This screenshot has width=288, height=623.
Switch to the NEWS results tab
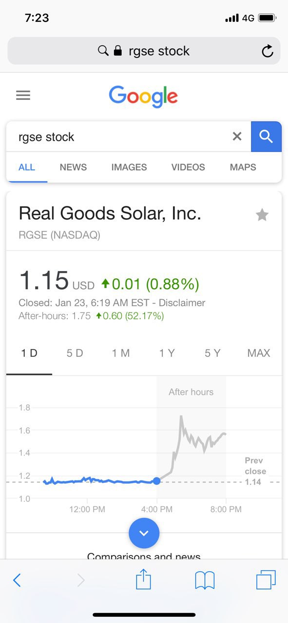73,167
